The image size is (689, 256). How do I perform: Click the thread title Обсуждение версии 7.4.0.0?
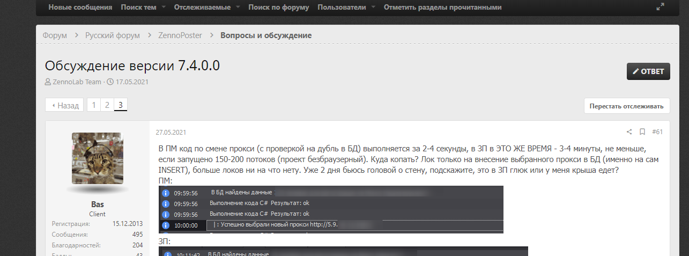click(x=132, y=65)
